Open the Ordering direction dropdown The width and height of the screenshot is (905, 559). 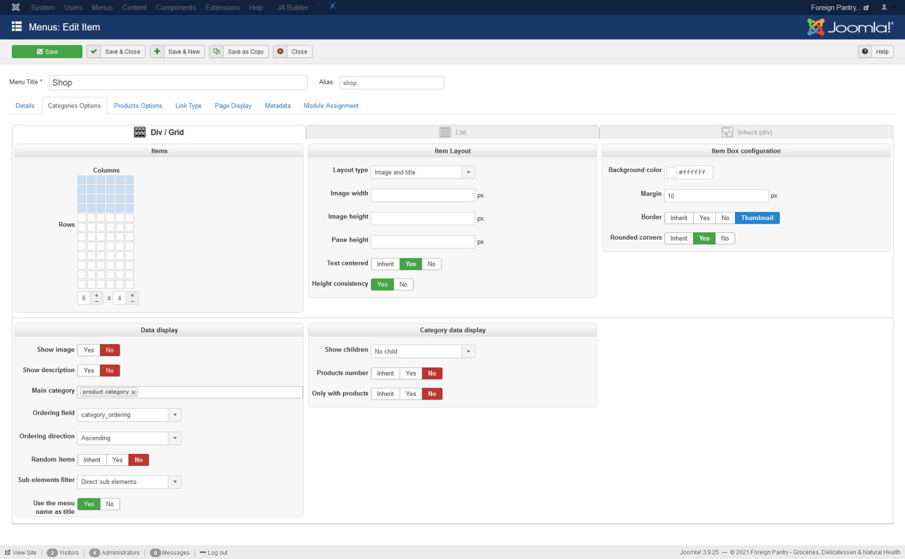(x=130, y=438)
